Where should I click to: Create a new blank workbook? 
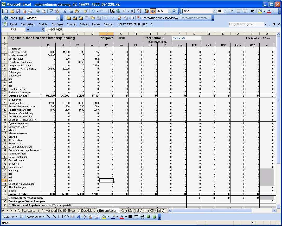click(x=6, y=11)
